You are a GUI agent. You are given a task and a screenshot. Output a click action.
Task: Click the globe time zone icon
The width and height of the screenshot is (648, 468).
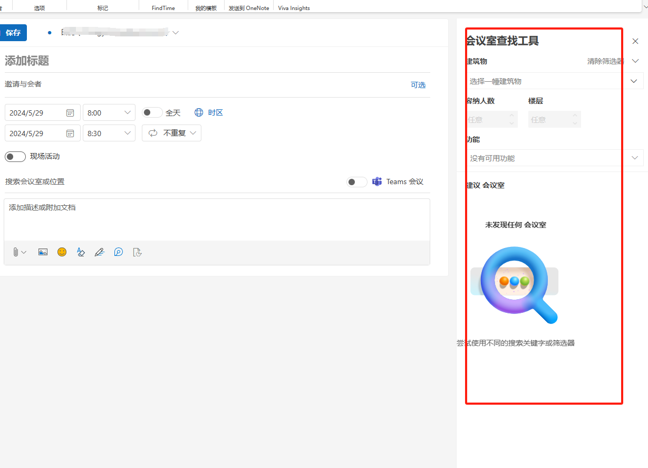[x=199, y=112]
